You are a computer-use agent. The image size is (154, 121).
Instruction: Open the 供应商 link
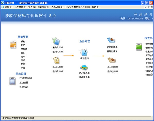24,49
